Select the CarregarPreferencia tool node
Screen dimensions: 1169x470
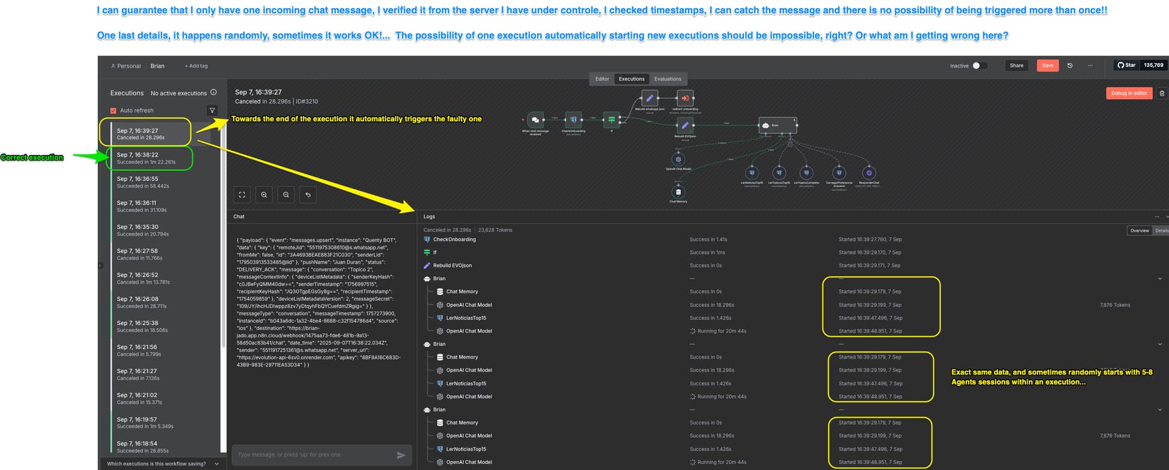pyautogui.click(x=839, y=173)
